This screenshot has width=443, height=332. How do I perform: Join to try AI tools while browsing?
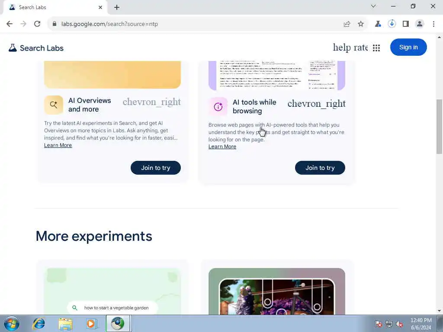[x=320, y=168]
